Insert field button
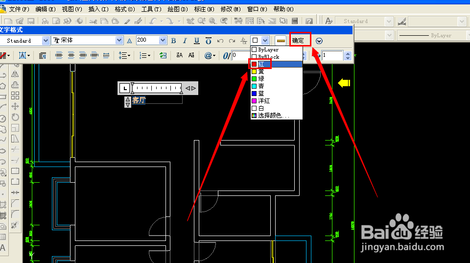 click(163, 55)
